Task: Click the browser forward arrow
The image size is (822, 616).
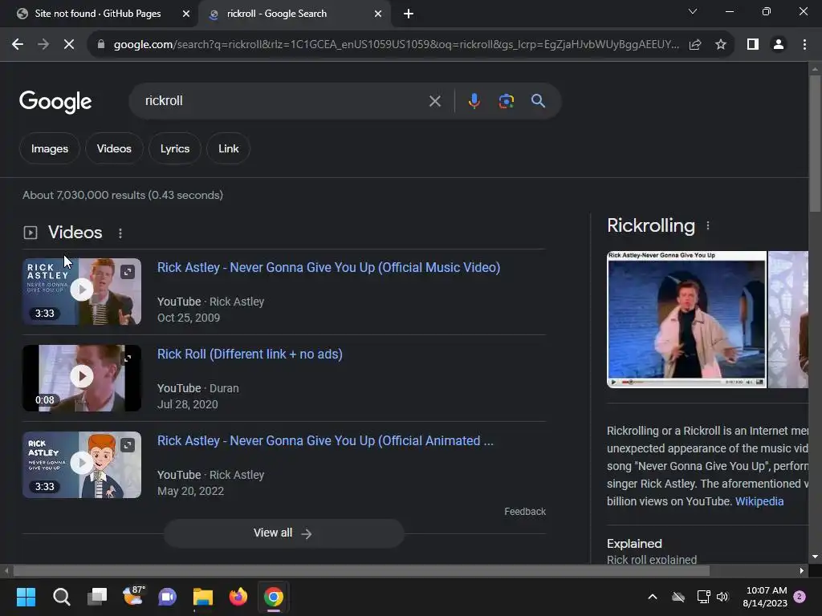Action: coord(43,45)
